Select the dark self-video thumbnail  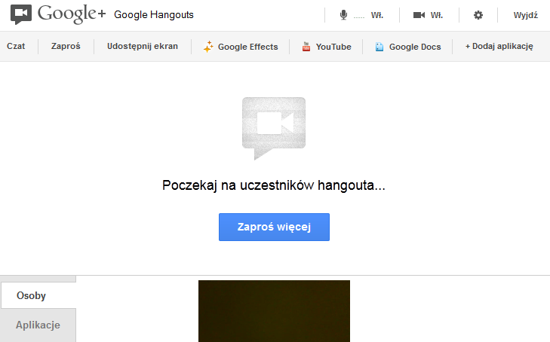tap(274, 310)
